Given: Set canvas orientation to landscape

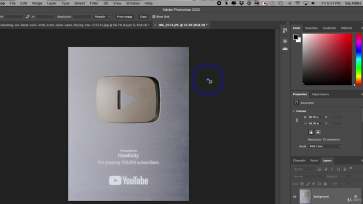Looking at the screenshot, I should tap(318, 132).
